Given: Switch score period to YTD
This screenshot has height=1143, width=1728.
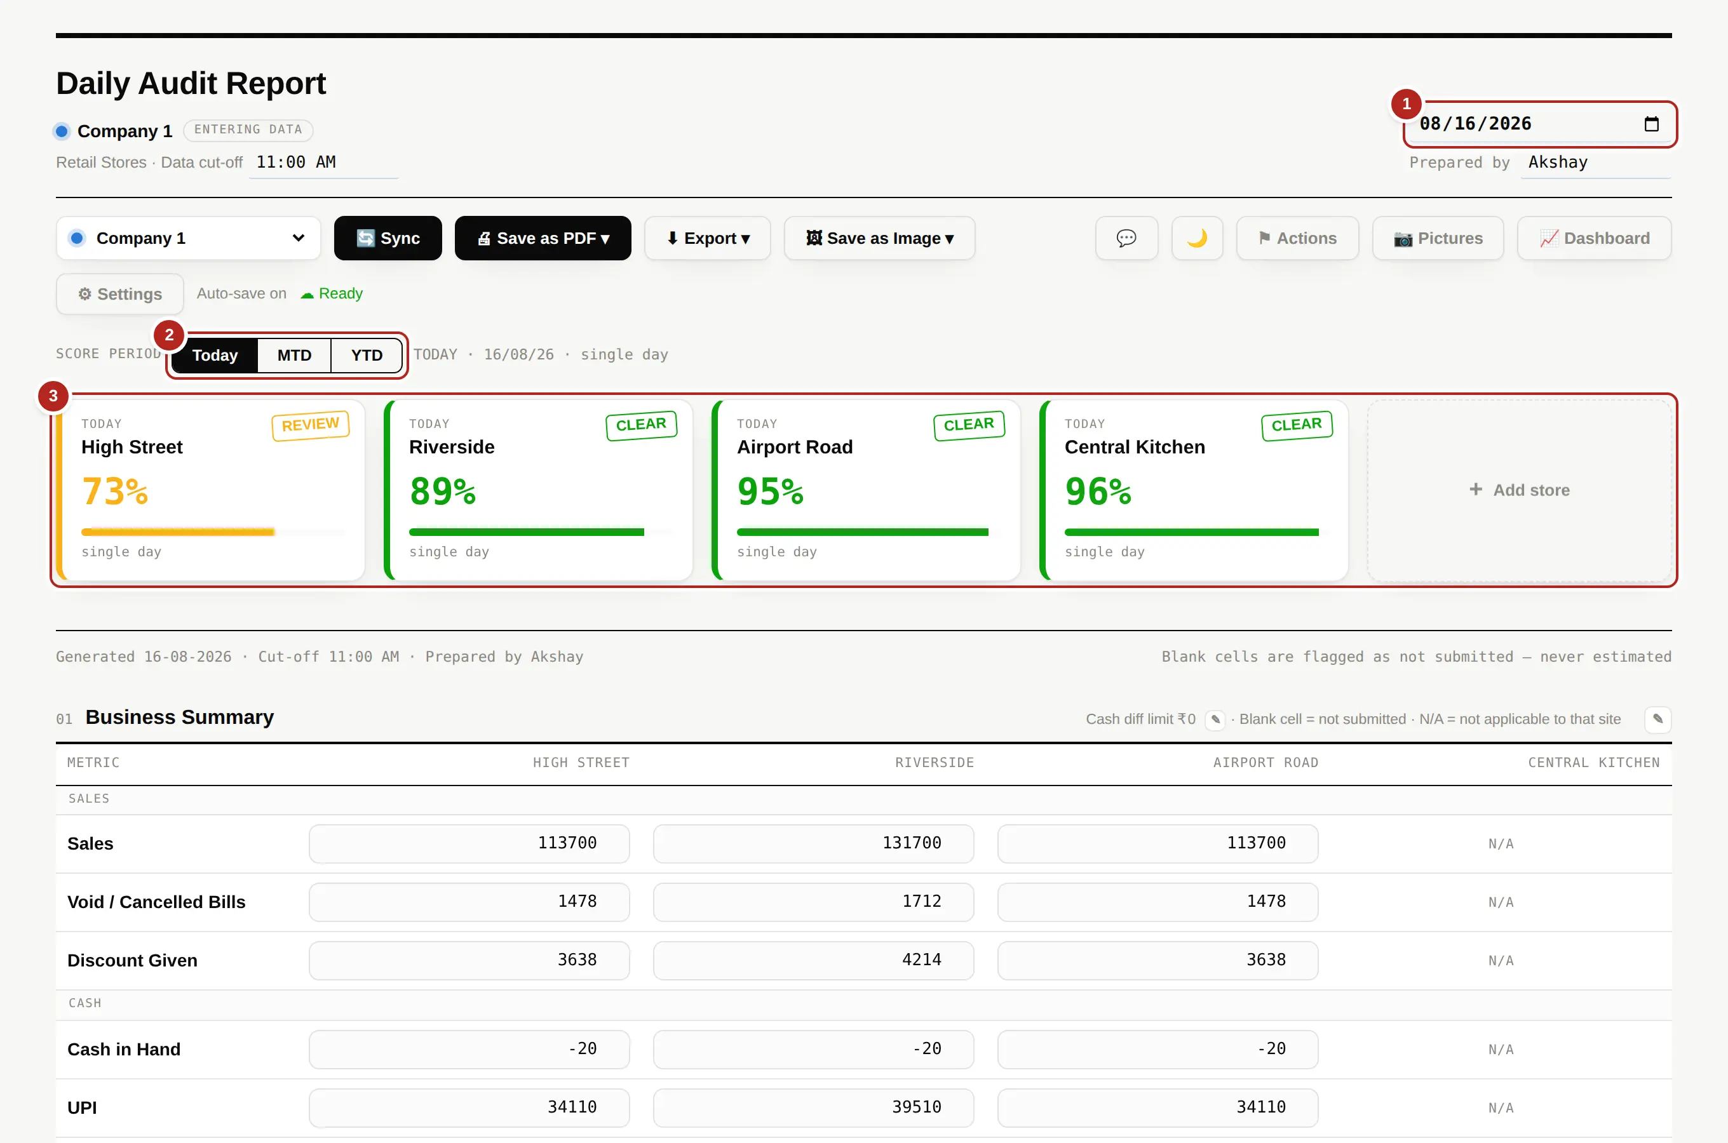Looking at the screenshot, I should tap(367, 355).
